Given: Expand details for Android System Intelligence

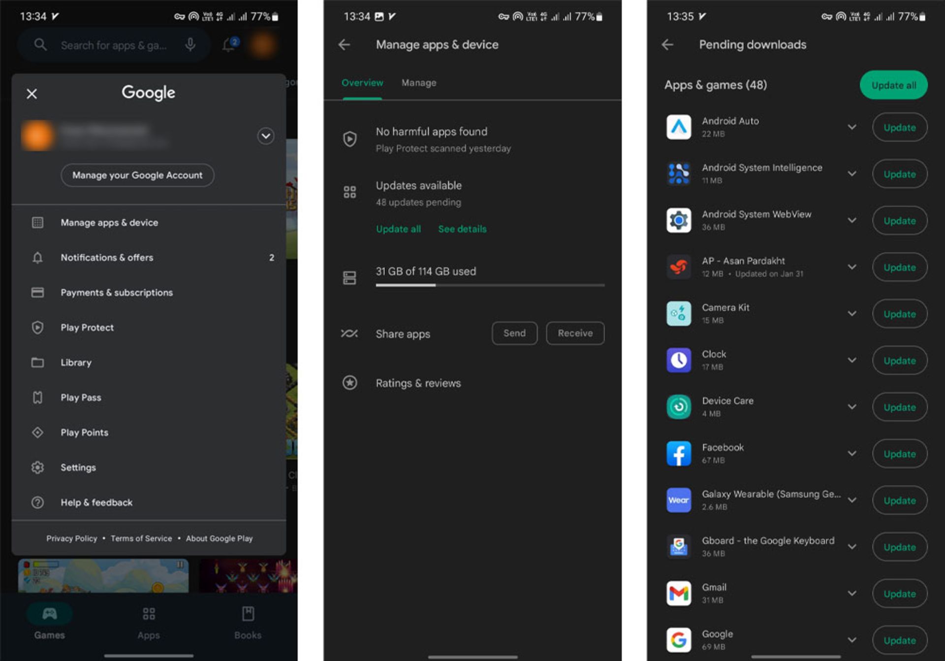Looking at the screenshot, I should pyautogui.click(x=852, y=174).
